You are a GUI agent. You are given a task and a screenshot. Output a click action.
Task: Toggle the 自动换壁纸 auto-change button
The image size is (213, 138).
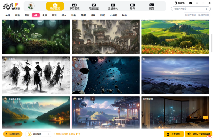[13, 134]
